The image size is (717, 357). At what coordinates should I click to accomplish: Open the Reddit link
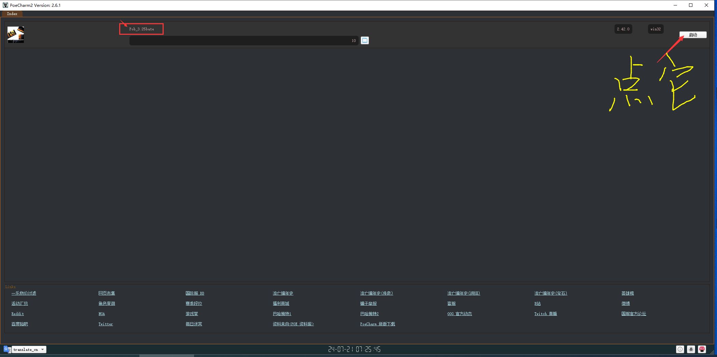point(18,314)
